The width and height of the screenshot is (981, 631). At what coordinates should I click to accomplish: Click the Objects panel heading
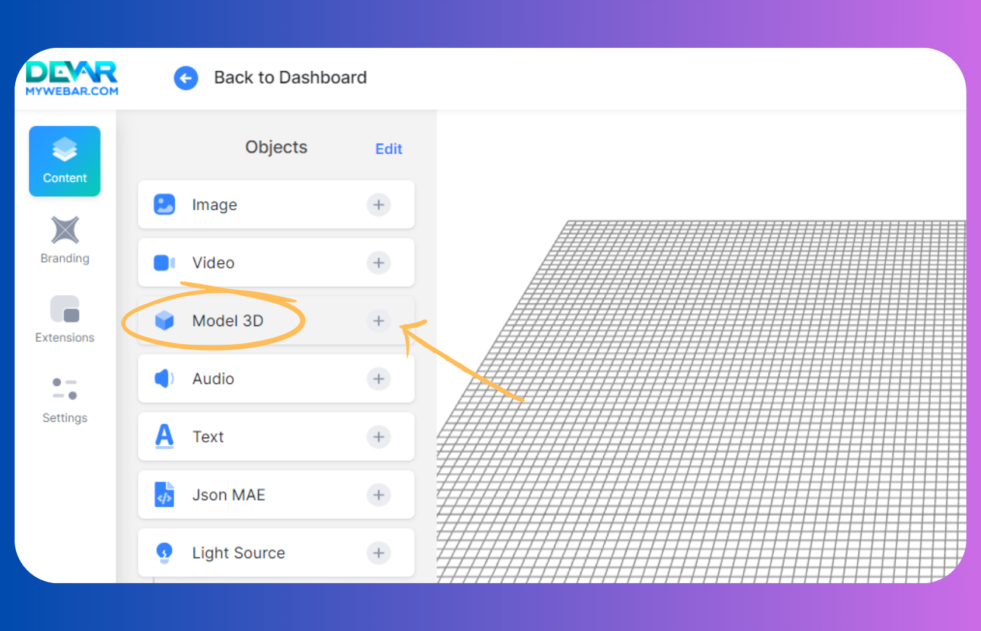pyautogui.click(x=276, y=147)
